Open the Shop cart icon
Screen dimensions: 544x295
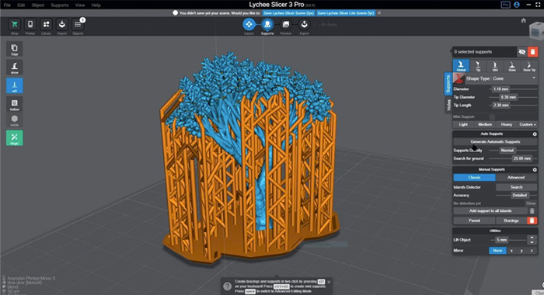tap(14, 25)
